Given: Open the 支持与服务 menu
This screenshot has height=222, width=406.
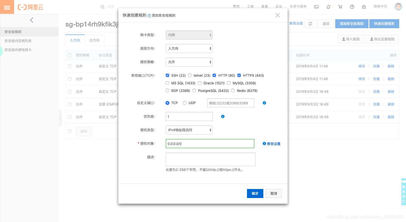Looking at the screenshot, I should coord(298,6).
